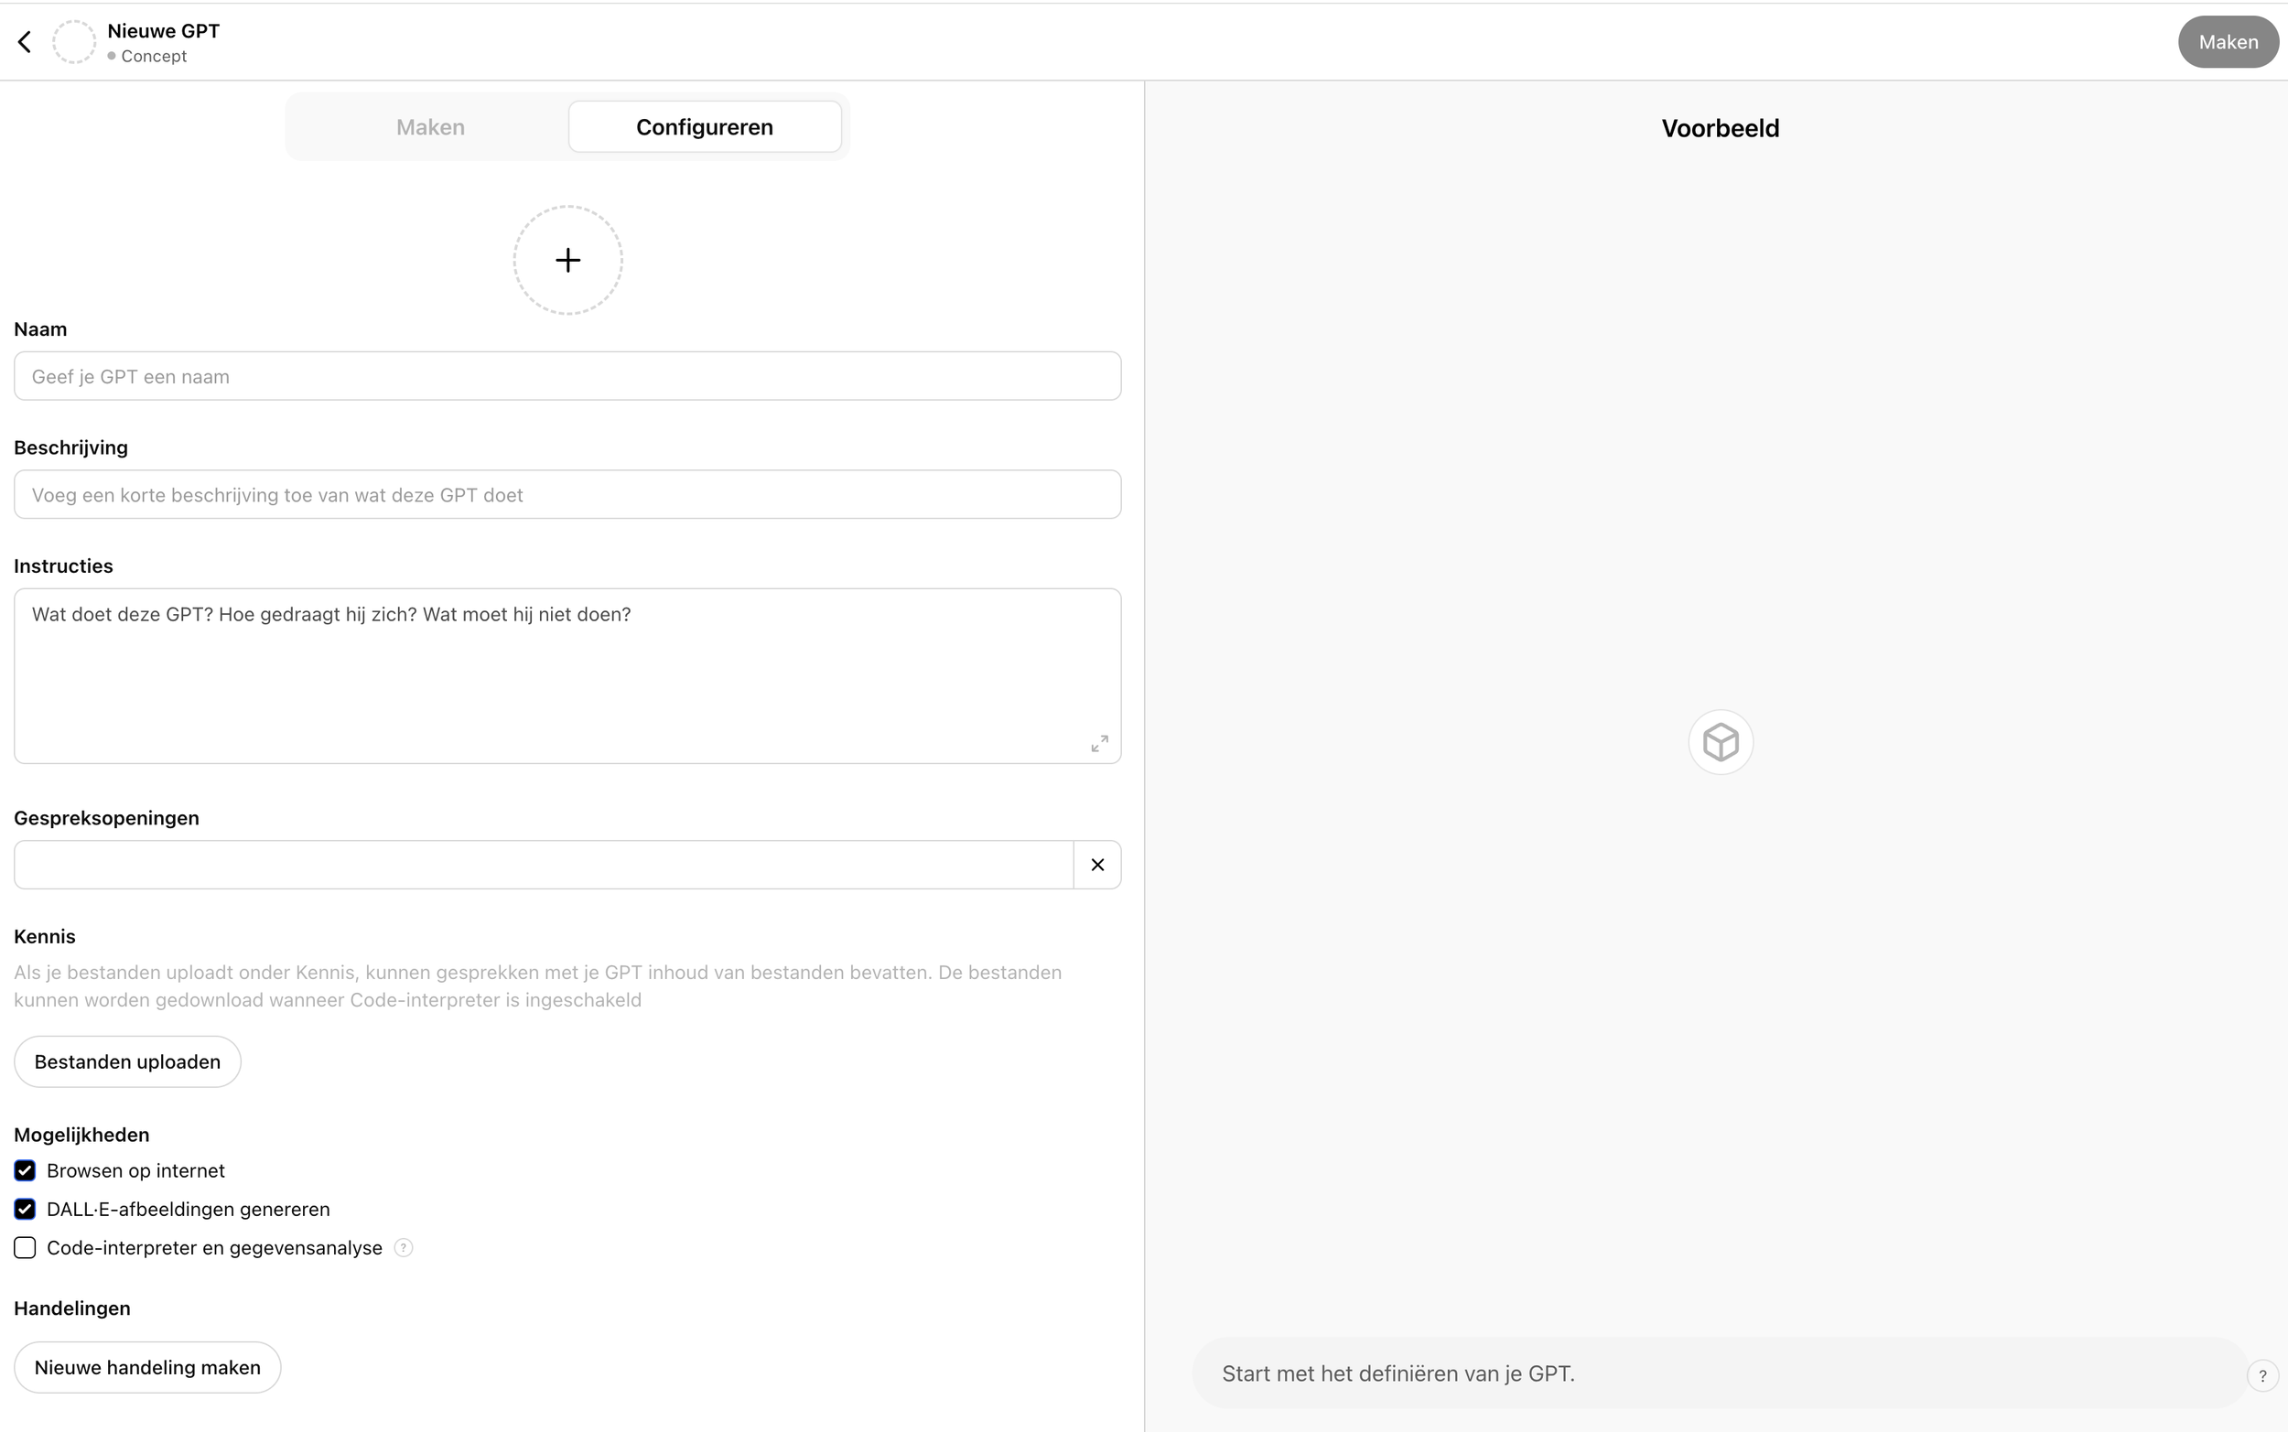This screenshot has height=1432, width=2288.
Task: Click the Nieuwe GPT title text
Action: 163,30
